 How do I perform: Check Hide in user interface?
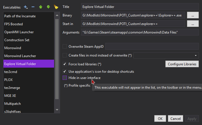[65, 78]
